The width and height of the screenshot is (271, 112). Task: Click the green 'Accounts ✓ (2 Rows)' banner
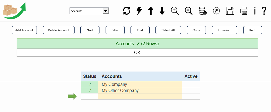(137, 44)
